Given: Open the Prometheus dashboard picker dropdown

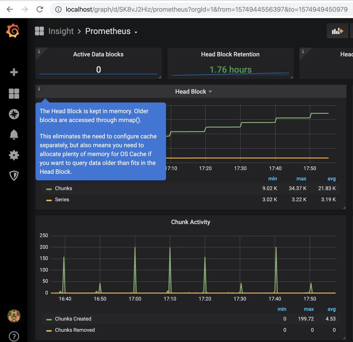Looking at the screenshot, I should 111,31.
